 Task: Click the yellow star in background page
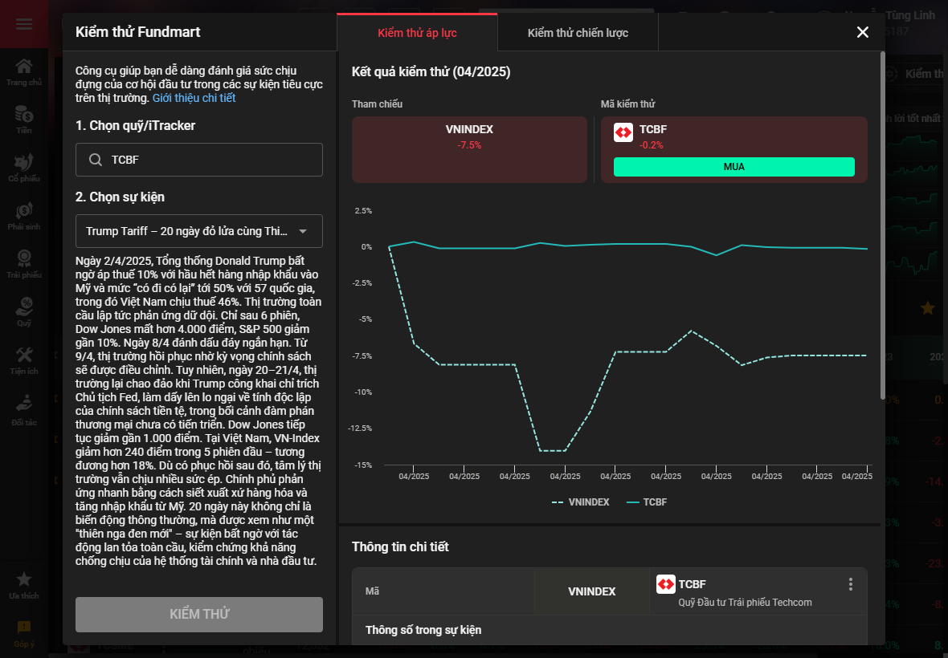(x=927, y=308)
